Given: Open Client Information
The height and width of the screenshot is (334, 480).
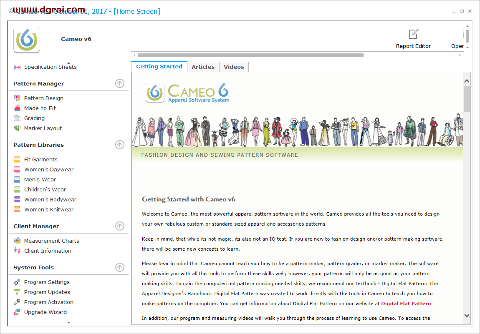Looking at the screenshot, I should tap(48, 251).
